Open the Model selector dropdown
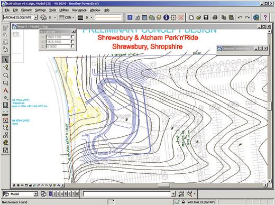 click(35, 194)
